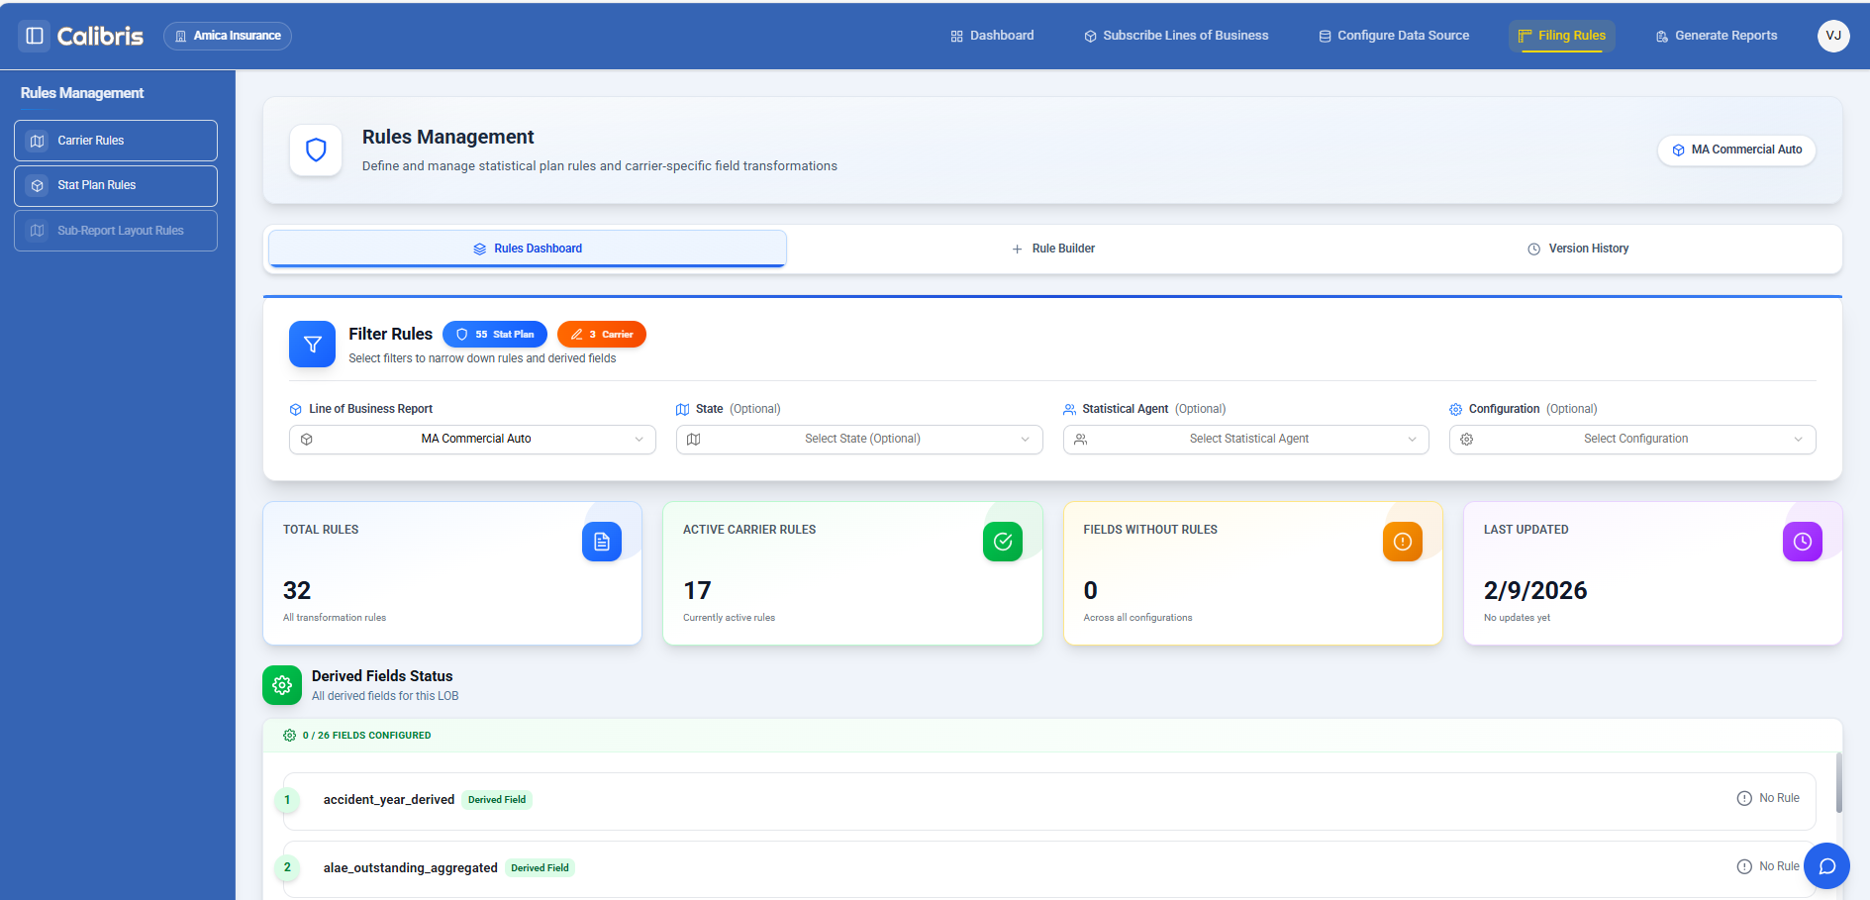Click the VJ profile avatar
Viewport: 1870px width, 900px height.
[x=1833, y=36]
